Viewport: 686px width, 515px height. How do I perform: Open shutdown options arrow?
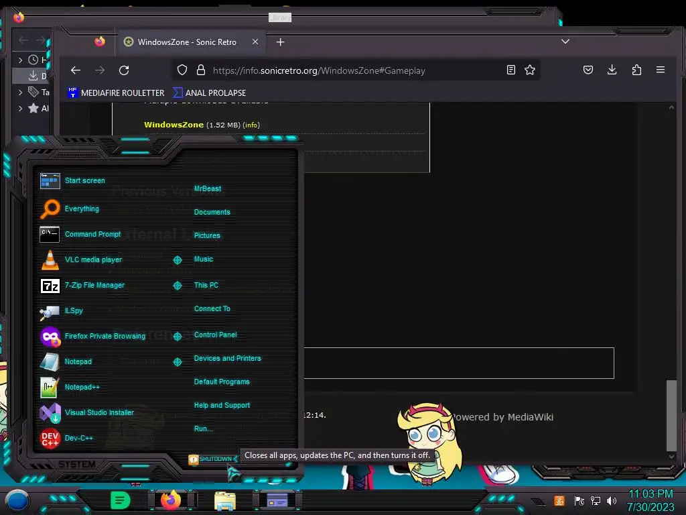tap(235, 459)
